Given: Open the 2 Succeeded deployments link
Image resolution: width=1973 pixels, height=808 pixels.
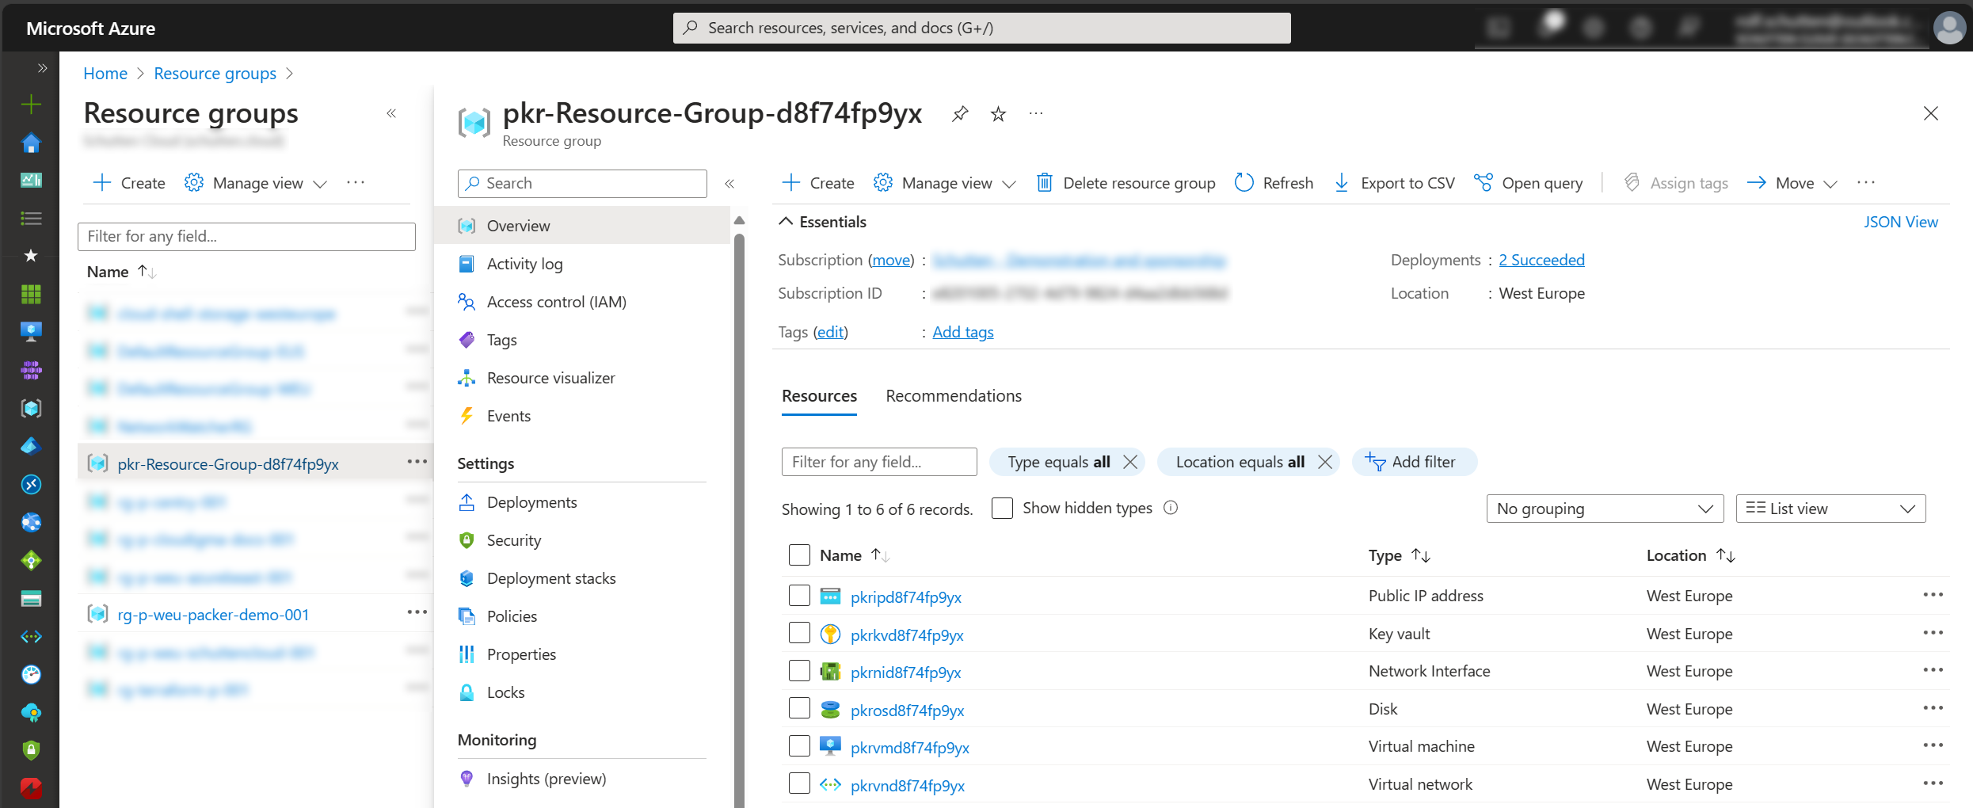Looking at the screenshot, I should coord(1541,260).
